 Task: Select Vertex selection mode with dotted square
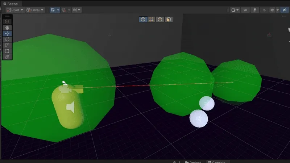coord(152,20)
